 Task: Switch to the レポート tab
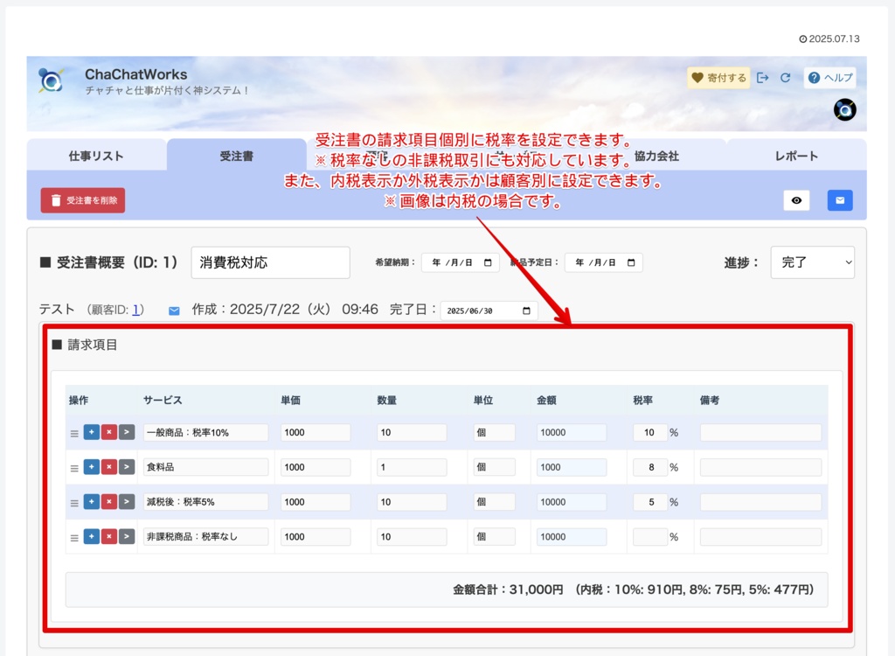(x=794, y=155)
